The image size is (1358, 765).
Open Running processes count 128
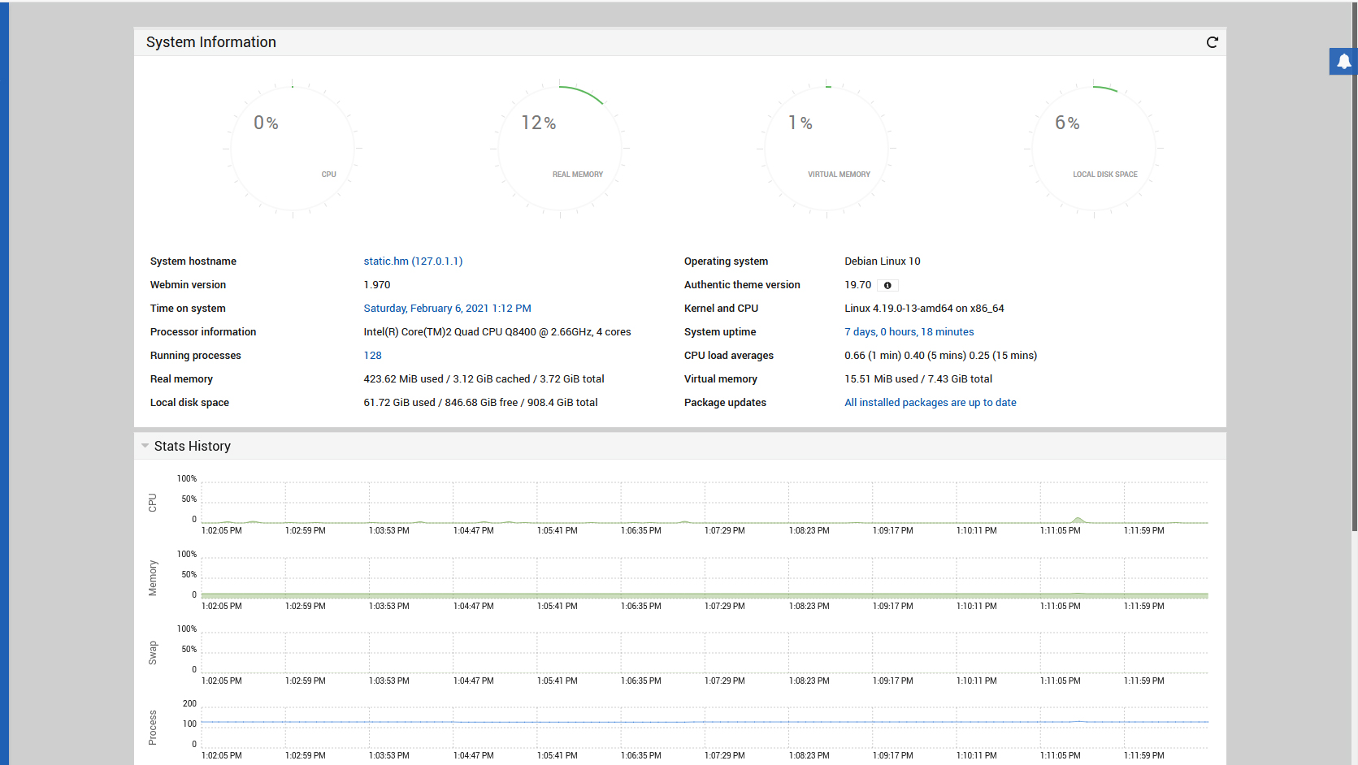pos(372,356)
